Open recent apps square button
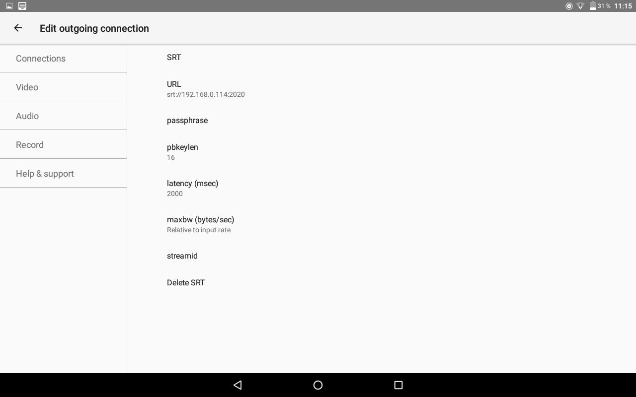 398,385
